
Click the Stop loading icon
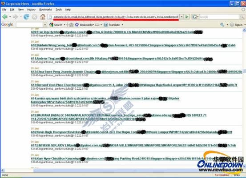[x=35, y=16]
